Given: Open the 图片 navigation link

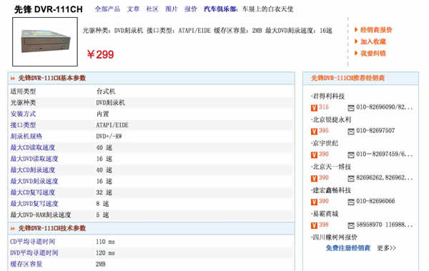Looking at the screenshot, I should click(x=172, y=9).
